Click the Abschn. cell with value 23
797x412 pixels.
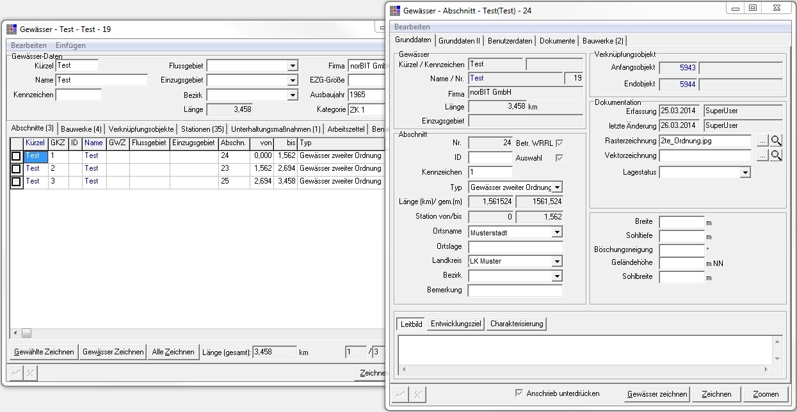click(234, 169)
